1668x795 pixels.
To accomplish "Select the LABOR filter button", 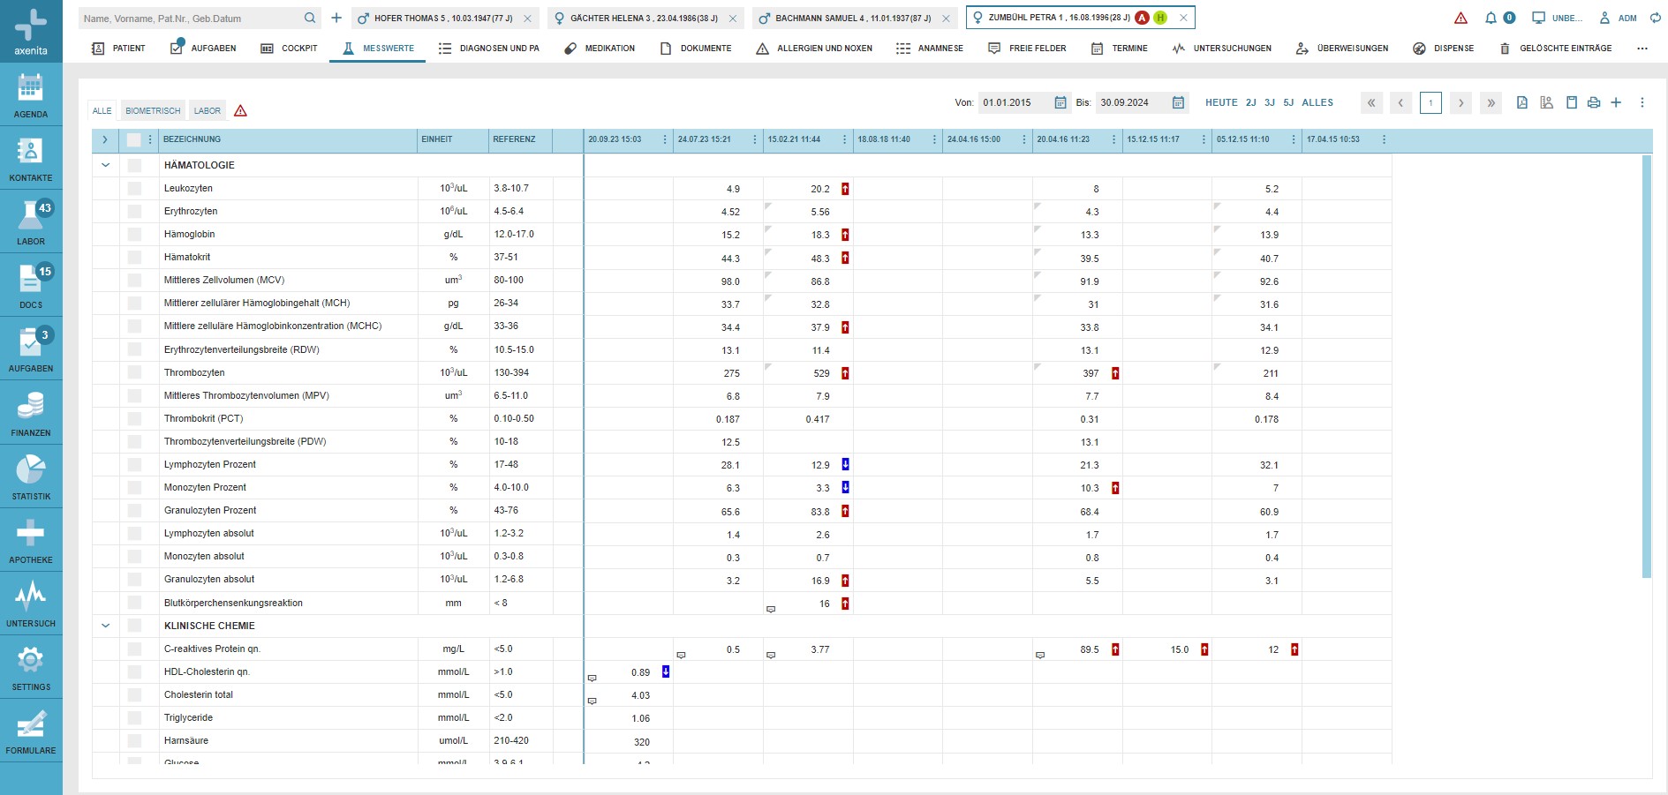I will [208, 111].
